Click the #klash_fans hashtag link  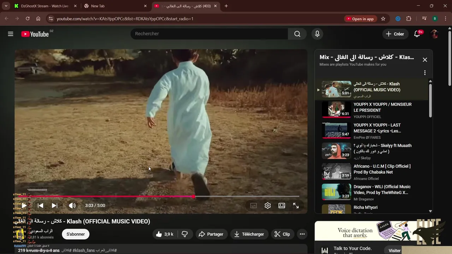point(84,250)
